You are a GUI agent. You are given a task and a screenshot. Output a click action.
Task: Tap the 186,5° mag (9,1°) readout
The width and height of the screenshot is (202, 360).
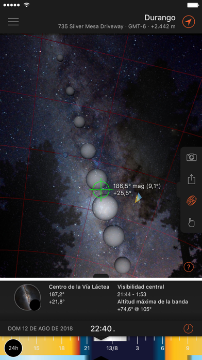tap(137, 186)
